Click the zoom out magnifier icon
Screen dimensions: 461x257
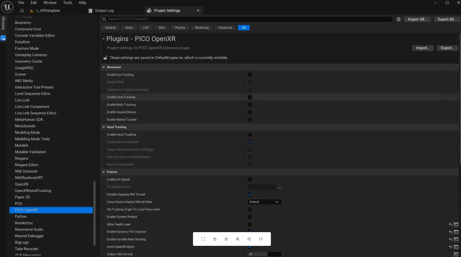tap(249, 239)
